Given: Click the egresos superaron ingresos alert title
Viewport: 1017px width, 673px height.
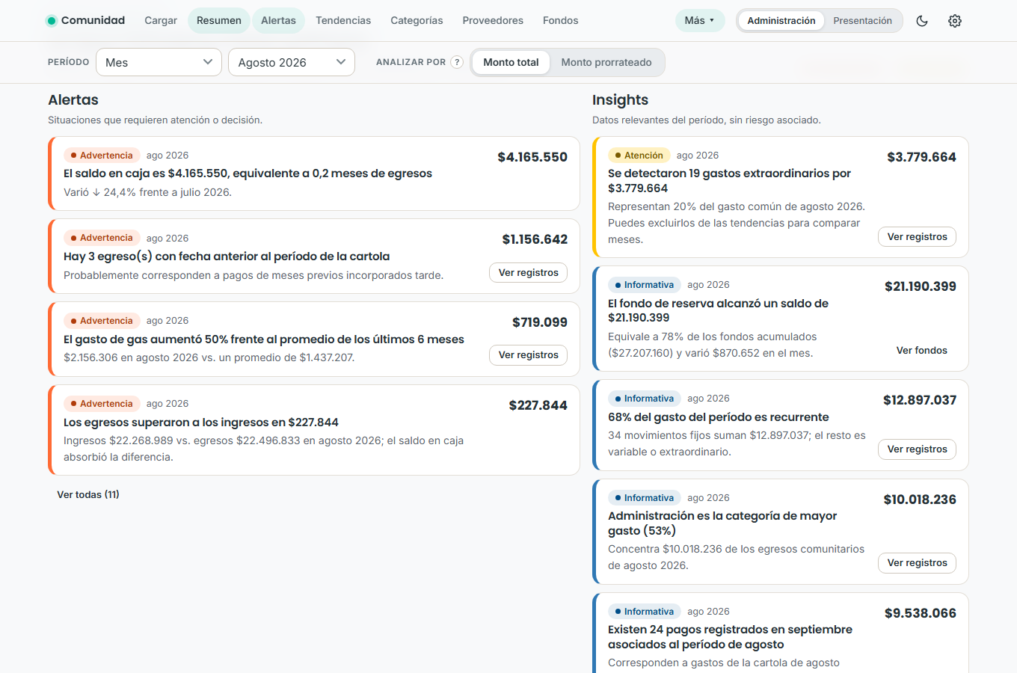Looking at the screenshot, I should [201, 422].
